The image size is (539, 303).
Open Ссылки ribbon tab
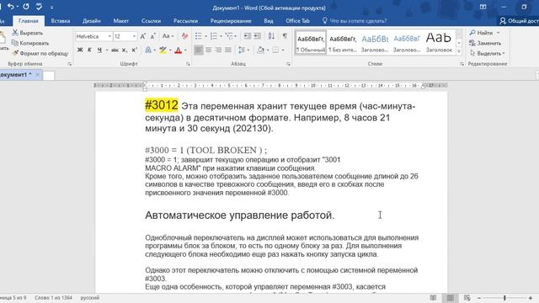click(151, 21)
